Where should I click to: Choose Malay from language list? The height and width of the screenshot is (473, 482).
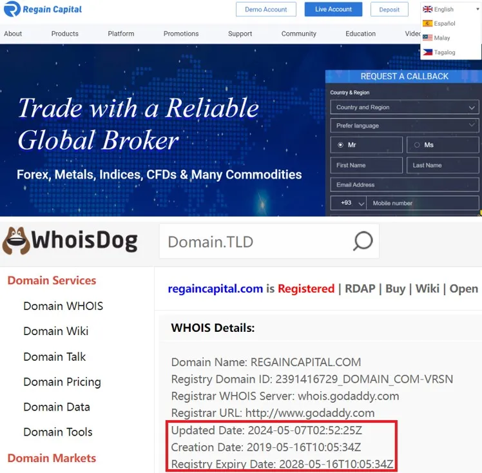(442, 38)
